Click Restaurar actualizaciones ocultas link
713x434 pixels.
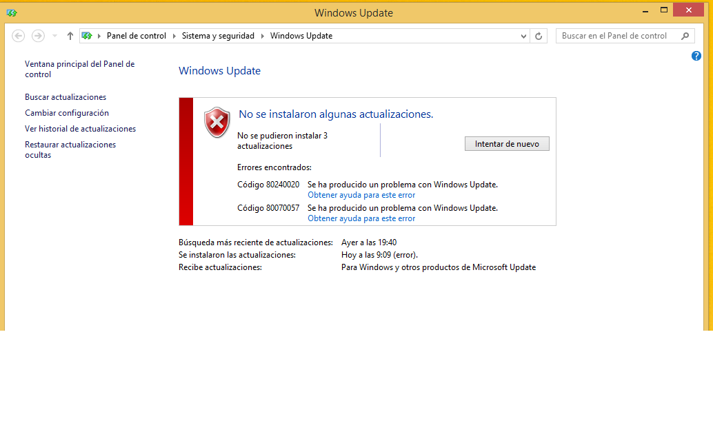pyautogui.click(x=70, y=149)
